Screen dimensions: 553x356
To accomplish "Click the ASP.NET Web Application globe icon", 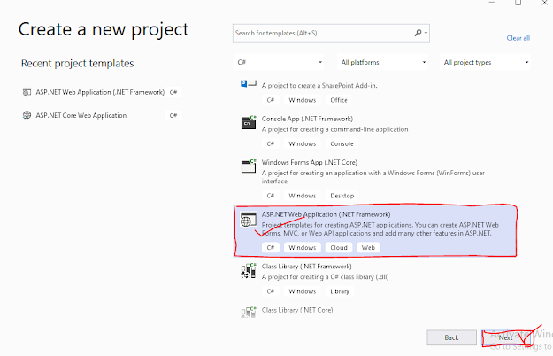I will click(x=249, y=219).
